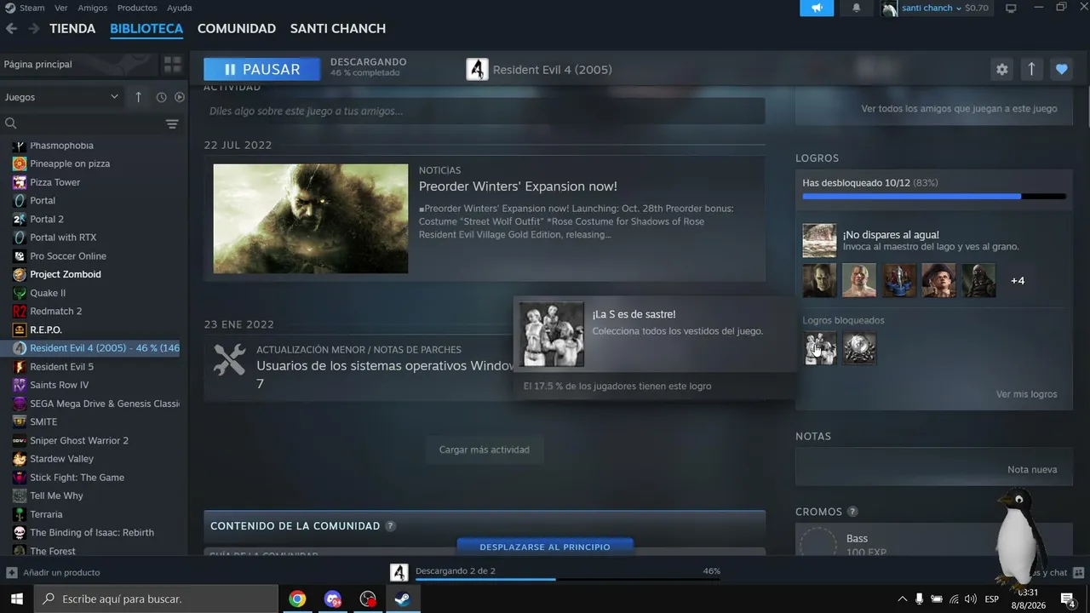The height and width of the screenshot is (613, 1090).
Task: Click the Windows taskbar search box
Action: pos(156,599)
